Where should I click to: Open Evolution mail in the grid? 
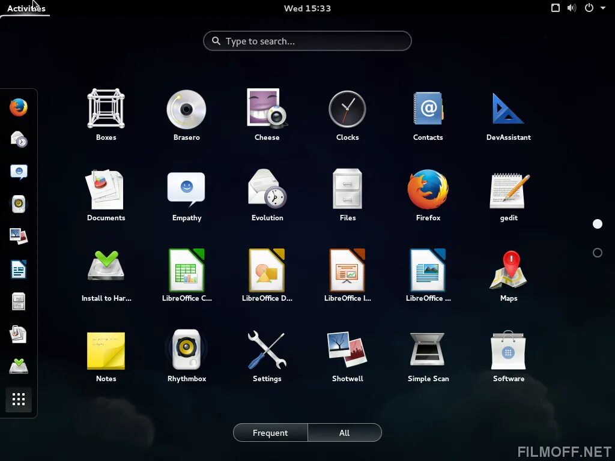coord(267,195)
